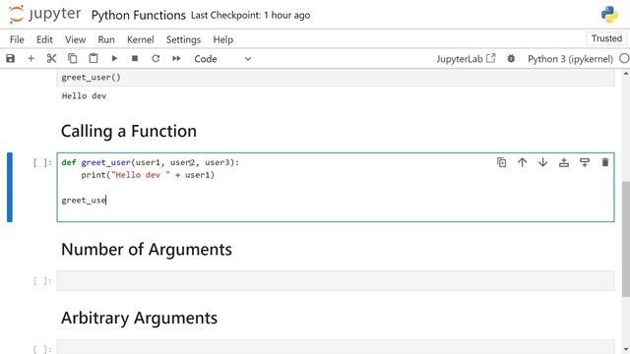630x354 pixels.
Task: Click the Jupyter logo
Action: (44, 15)
